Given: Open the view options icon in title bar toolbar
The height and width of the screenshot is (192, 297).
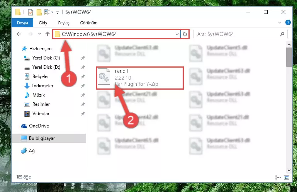Looking at the screenshot, I should 47,12.
